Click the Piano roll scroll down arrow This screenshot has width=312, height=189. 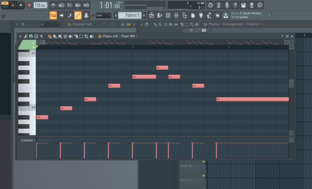(291, 133)
